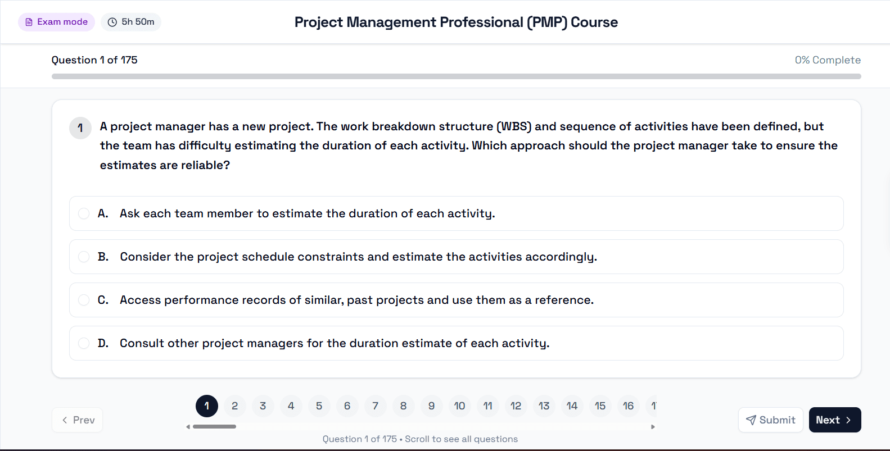The height and width of the screenshot is (451, 890).
Task: Navigate to question 16
Action: click(x=629, y=406)
